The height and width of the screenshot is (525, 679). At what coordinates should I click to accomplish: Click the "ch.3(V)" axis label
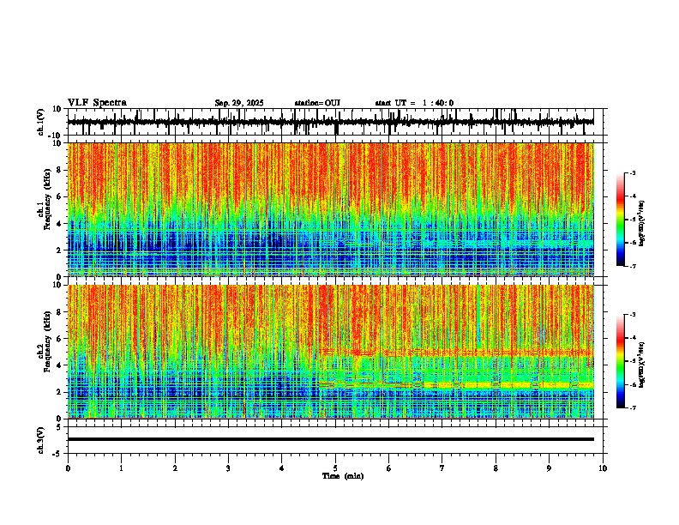point(40,440)
